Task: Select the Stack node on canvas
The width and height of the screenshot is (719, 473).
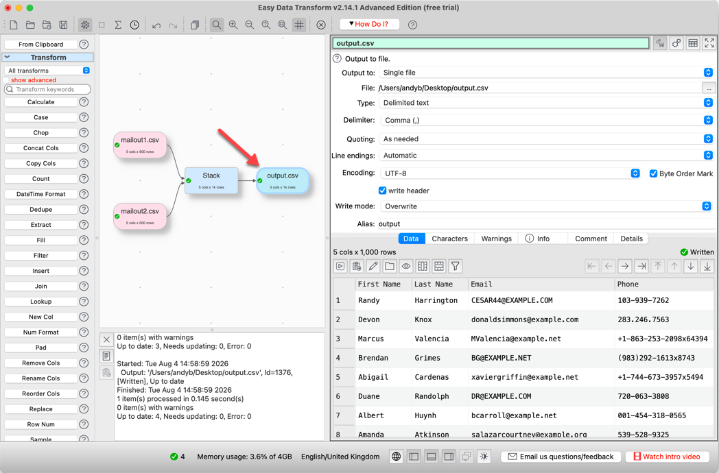Action: coord(211,180)
